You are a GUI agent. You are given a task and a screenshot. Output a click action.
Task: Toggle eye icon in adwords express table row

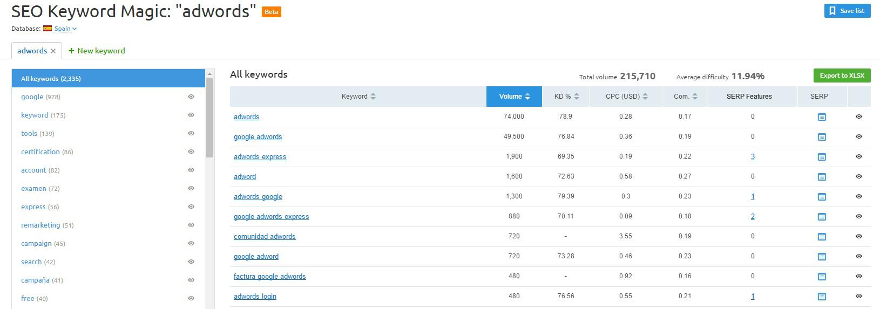(x=859, y=156)
